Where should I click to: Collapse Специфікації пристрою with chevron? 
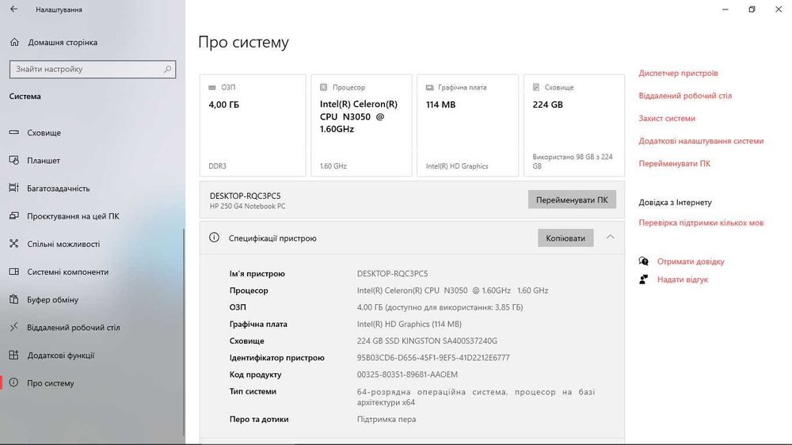pos(610,237)
